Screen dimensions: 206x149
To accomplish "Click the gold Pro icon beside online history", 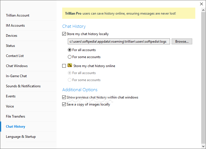I will (70, 65).
